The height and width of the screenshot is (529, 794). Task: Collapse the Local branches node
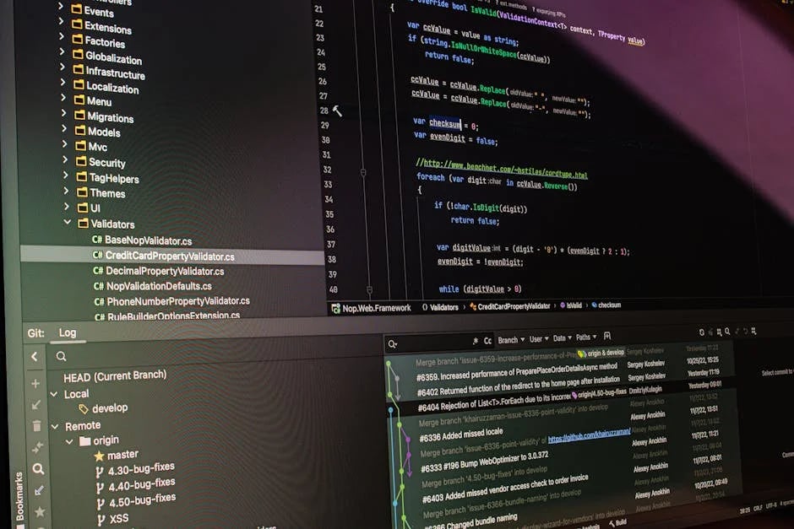(54, 394)
